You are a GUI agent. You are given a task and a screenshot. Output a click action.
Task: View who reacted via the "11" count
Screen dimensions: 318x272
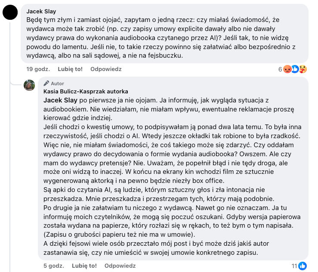tap(294, 266)
